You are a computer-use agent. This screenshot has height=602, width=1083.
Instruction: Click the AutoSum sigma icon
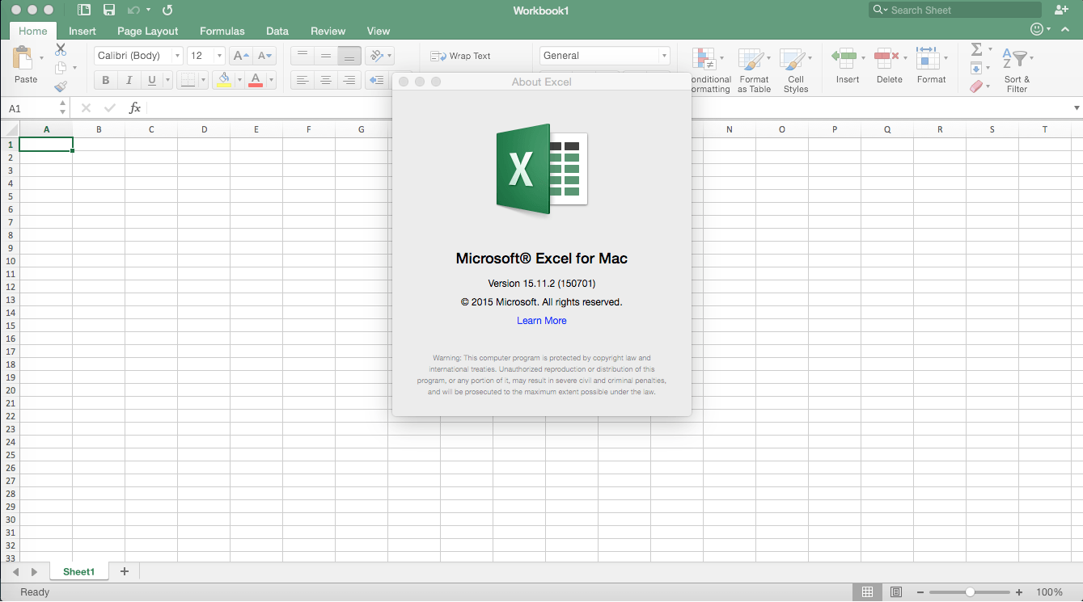coord(976,50)
